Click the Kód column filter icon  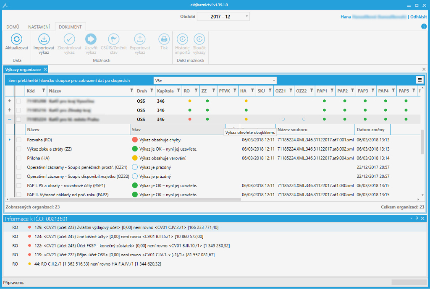[43, 91]
